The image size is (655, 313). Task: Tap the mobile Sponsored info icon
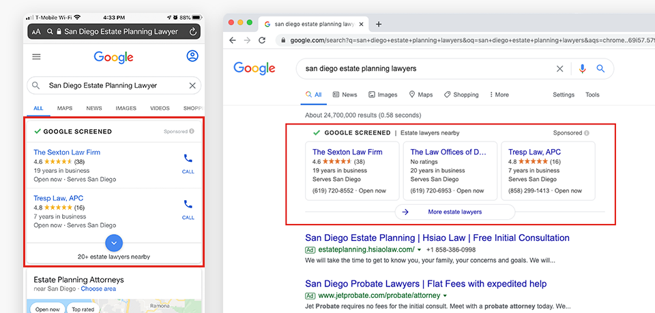[192, 131]
